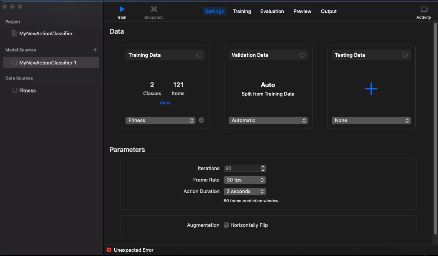This screenshot has height=256, width=438.
Task: Open the Fitness training data dropdown
Action: coord(160,121)
